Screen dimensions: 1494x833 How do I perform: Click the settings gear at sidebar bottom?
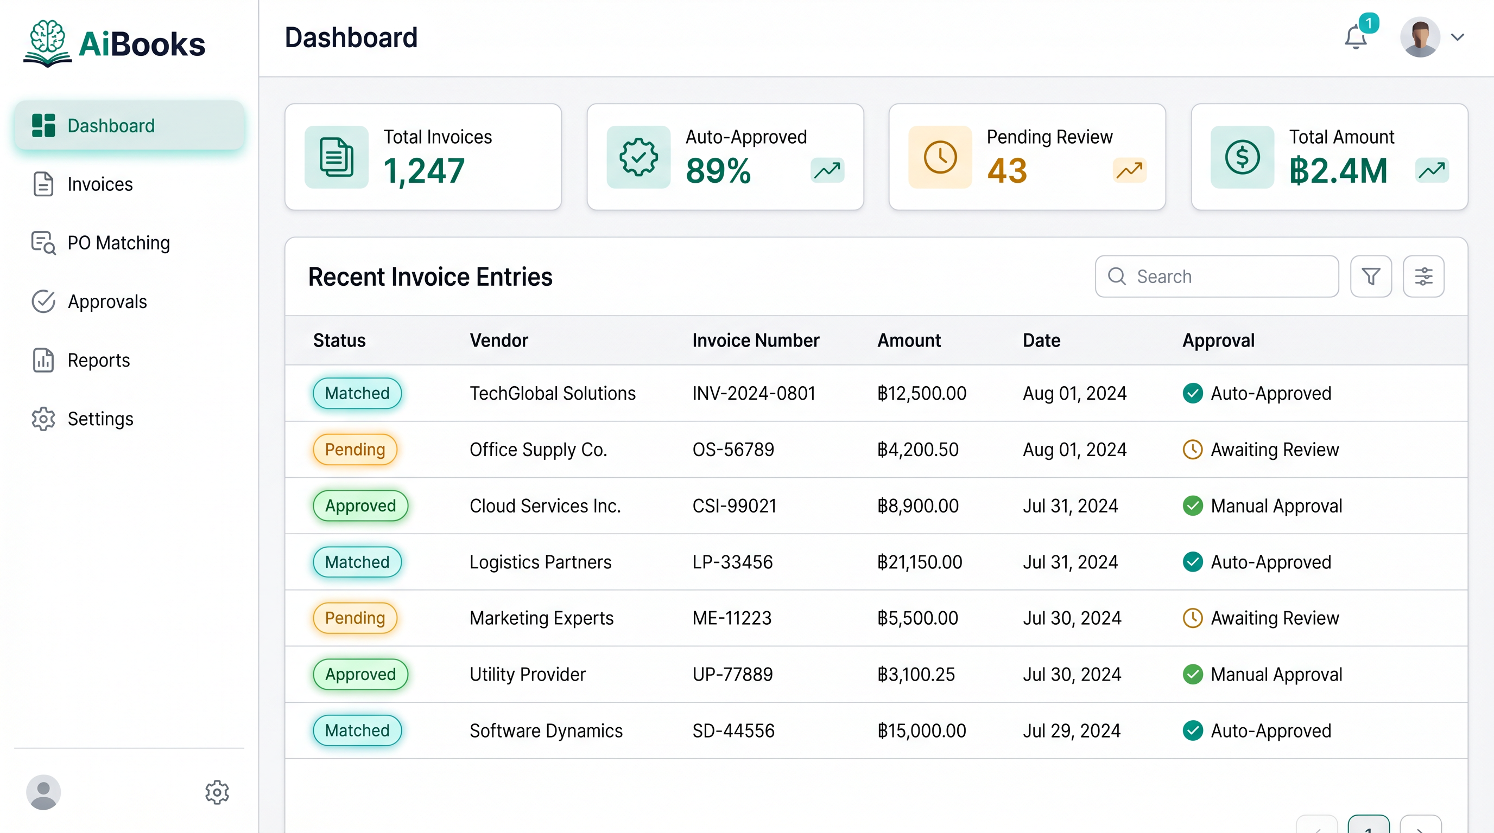pyautogui.click(x=217, y=793)
